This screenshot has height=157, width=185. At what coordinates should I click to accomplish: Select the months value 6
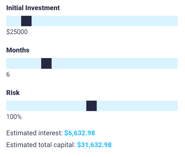8,74
